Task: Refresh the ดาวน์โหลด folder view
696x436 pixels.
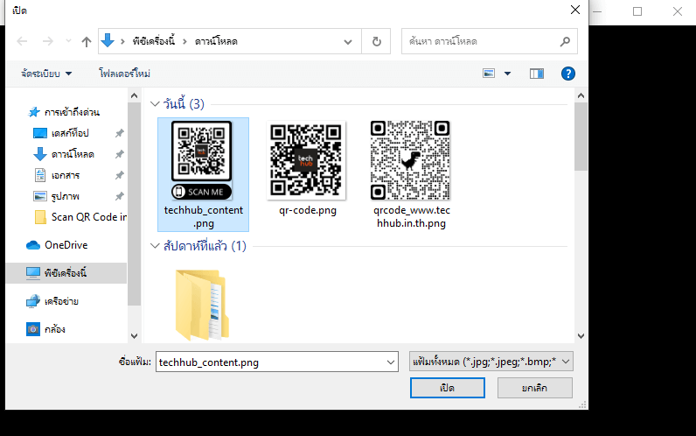Action: click(x=376, y=41)
